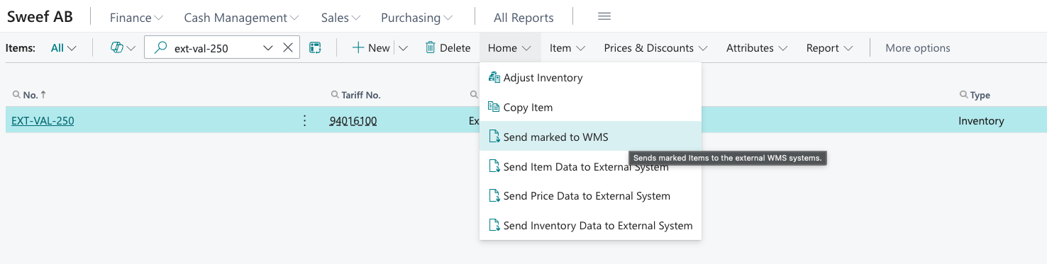Expand the Finance menu
The image size is (1047, 264).
(137, 17)
